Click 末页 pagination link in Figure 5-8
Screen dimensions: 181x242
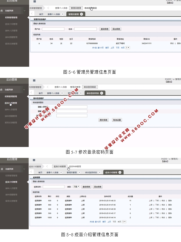click(x=119, y=222)
